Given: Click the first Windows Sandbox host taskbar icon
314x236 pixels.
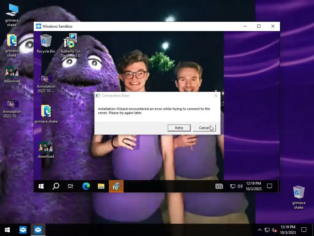Looking at the screenshot, I should [23, 230].
